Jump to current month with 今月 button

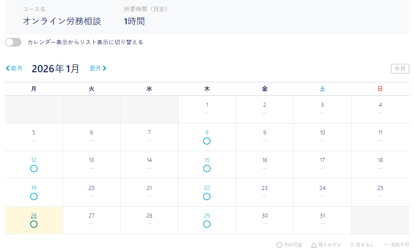[400, 69]
